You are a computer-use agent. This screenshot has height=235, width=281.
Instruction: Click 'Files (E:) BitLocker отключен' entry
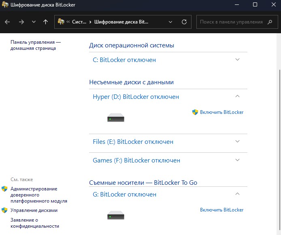(x=133, y=142)
